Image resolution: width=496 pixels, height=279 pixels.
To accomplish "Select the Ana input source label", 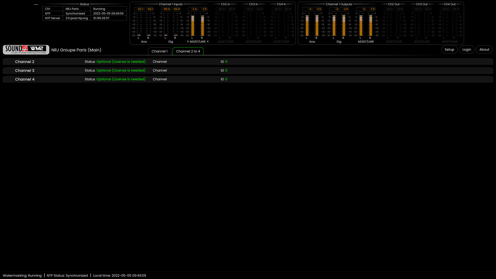I will [x=144, y=42].
